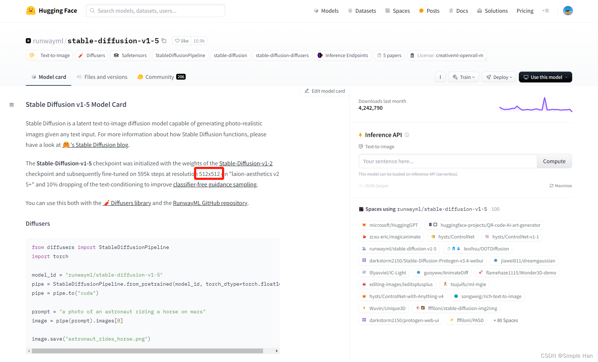598x362 pixels.
Task: Open lllyasviel/IC-Light space
Action: (384, 273)
